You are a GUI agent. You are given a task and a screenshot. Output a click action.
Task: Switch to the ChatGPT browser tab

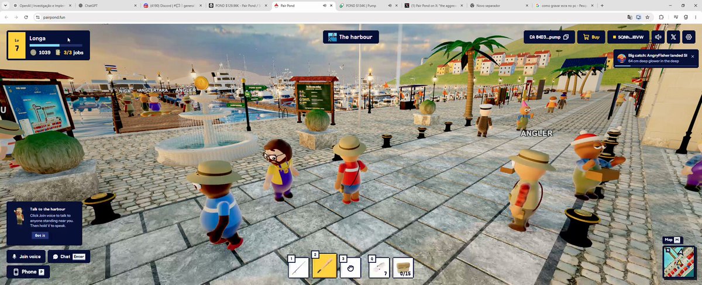coord(105,5)
